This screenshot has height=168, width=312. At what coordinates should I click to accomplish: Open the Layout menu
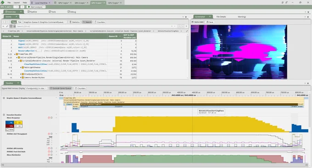tap(17, 3)
